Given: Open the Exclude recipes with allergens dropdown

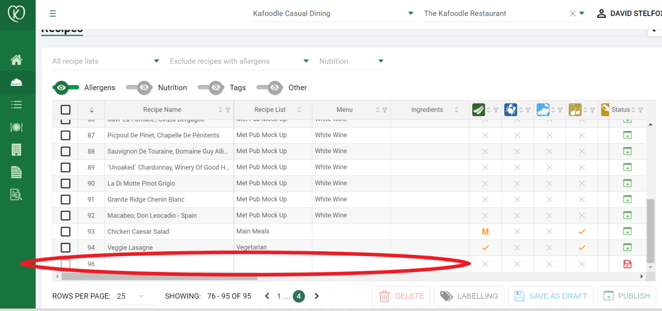Looking at the screenshot, I should pos(239,61).
